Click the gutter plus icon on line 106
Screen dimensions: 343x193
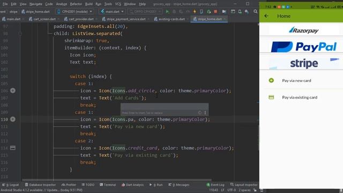point(13,91)
